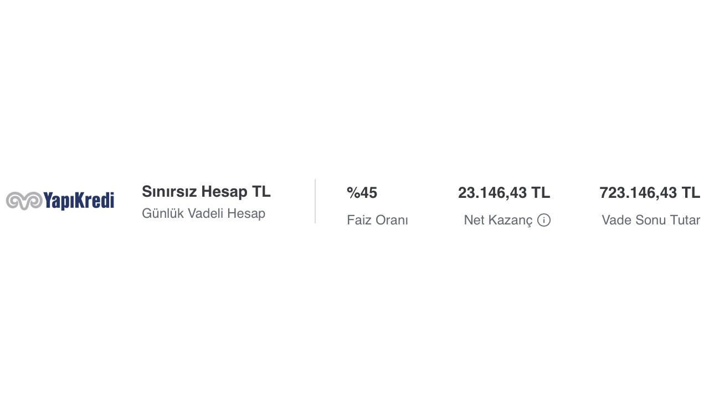
Task: Click the %45 interest rate value
Action: click(362, 193)
